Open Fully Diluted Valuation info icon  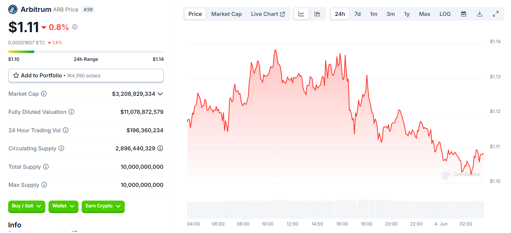(71, 112)
